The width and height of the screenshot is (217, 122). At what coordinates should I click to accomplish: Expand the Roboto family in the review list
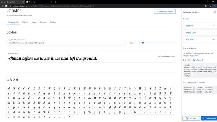(200, 26)
